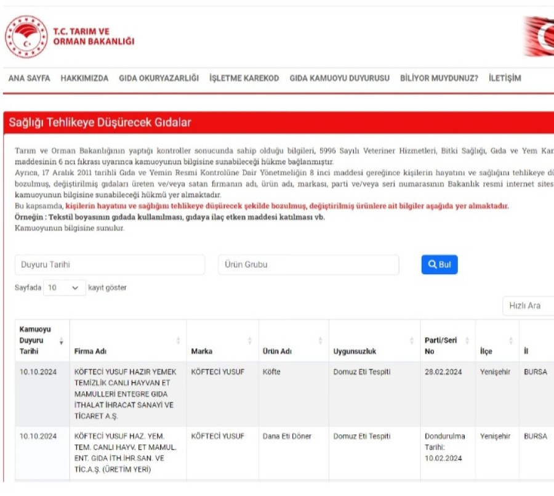The width and height of the screenshot is (554, 496).
Task: Focus the Ürün Grubu input field
Action: pyautogui.click(x=309, y=264)
